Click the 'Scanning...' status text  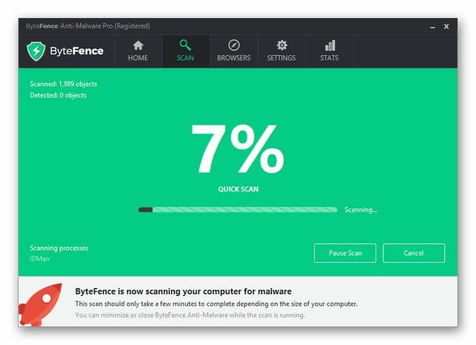coord(361,210)
